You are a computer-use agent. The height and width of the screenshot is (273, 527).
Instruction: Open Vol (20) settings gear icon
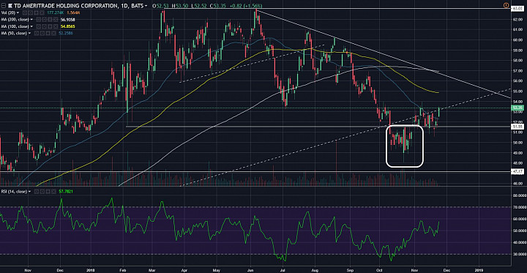[31, 12]
